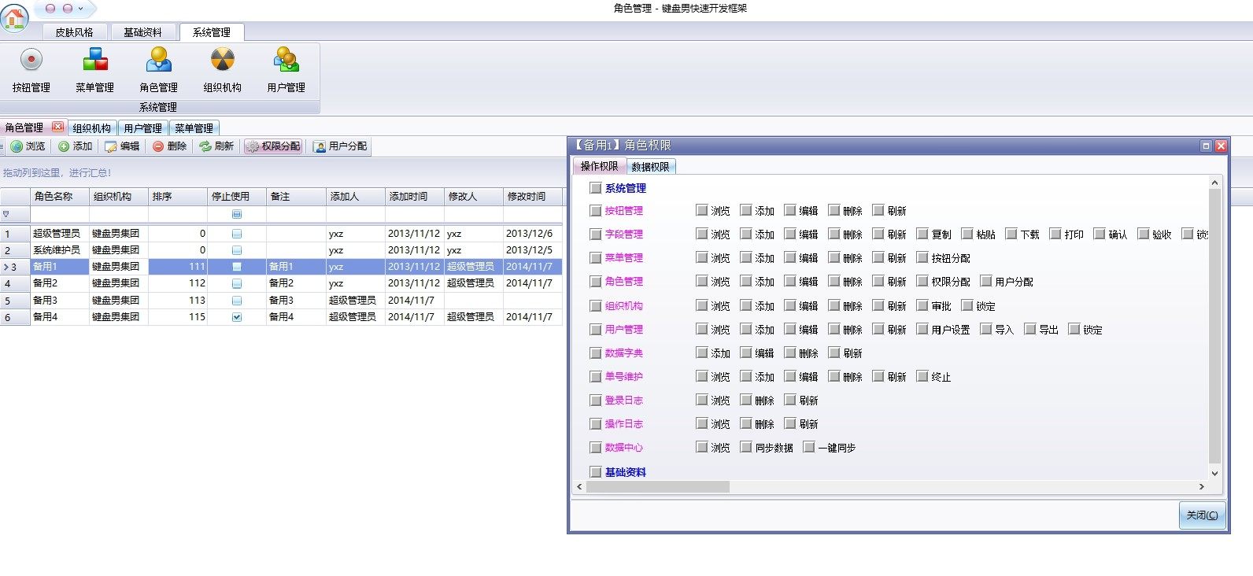Click the 组织机构 ribbon icon
Screen dimensions: 1253x576
pyautogui.click(x=222, y=70)
